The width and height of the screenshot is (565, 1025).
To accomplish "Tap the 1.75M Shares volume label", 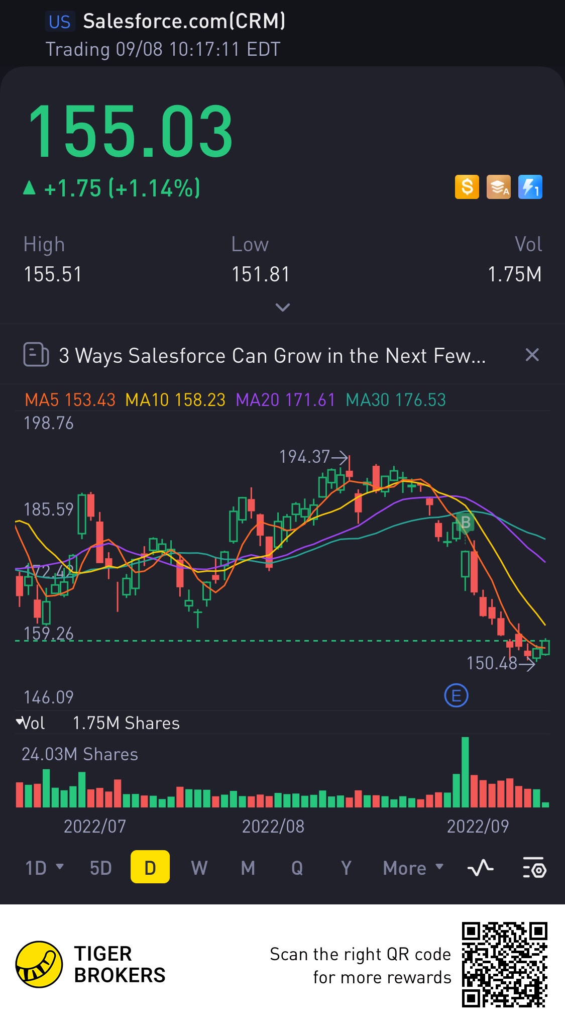I will pos(126,723).
